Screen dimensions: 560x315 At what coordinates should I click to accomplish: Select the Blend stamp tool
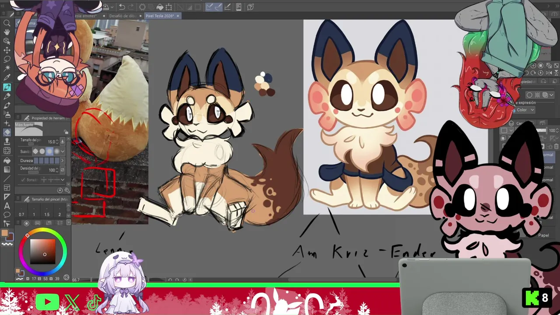(7, 141)
